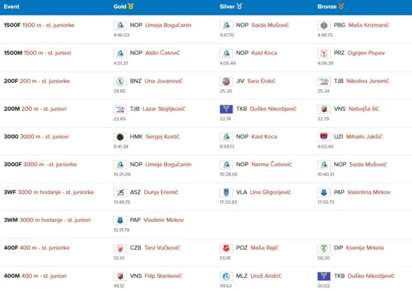Click DIP club logo beside Ksenija Mrkela

(324, 248)
